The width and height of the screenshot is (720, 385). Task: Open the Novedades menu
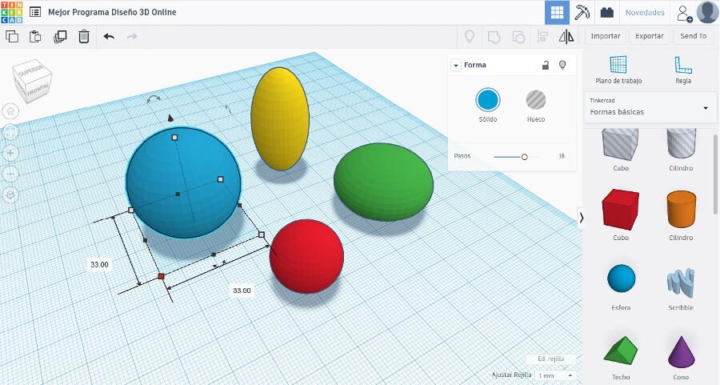(x=644, y=13)
